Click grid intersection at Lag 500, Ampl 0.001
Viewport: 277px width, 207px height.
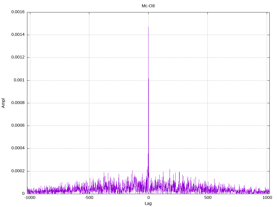[x=207, y=80]
